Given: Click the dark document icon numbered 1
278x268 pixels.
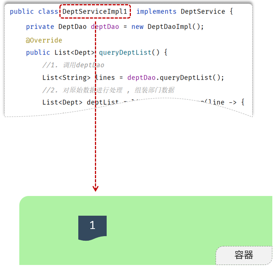Looking at the screenshot, I should coord(92,227).
